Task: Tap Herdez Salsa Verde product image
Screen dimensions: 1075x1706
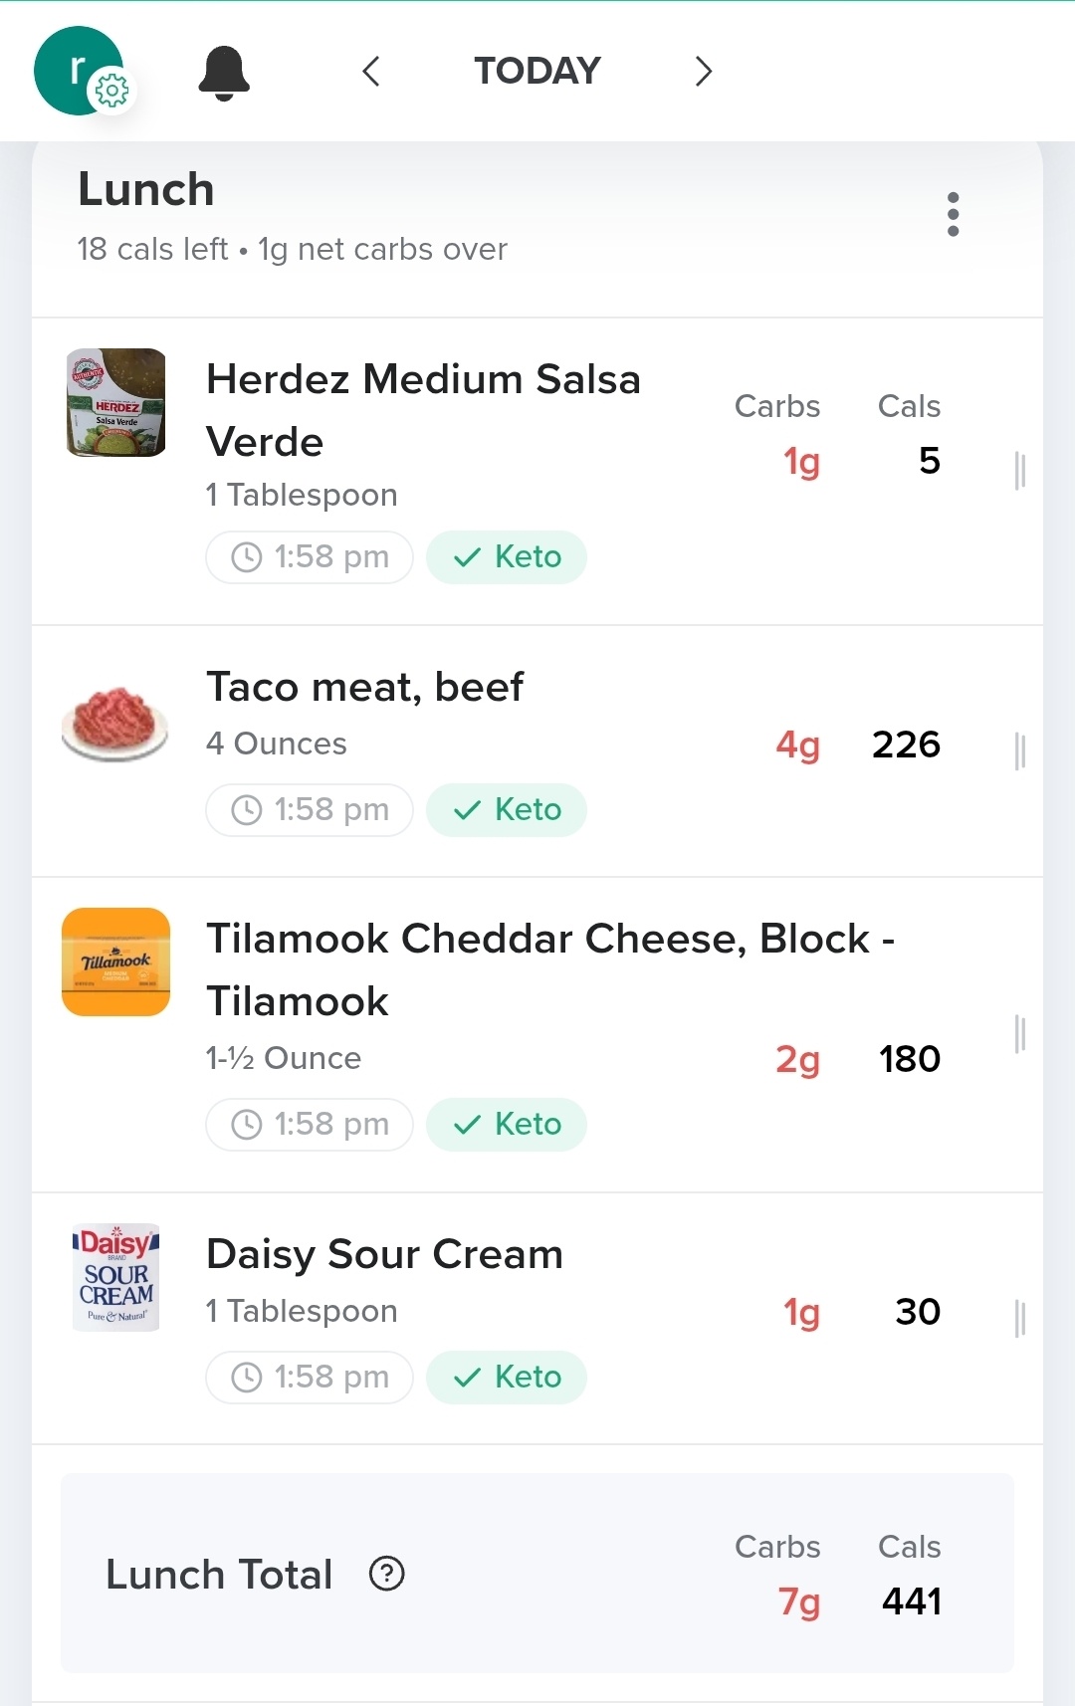Action: coord(115,402)
